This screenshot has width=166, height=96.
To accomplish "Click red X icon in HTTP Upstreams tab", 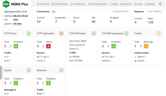I will 53,4.
